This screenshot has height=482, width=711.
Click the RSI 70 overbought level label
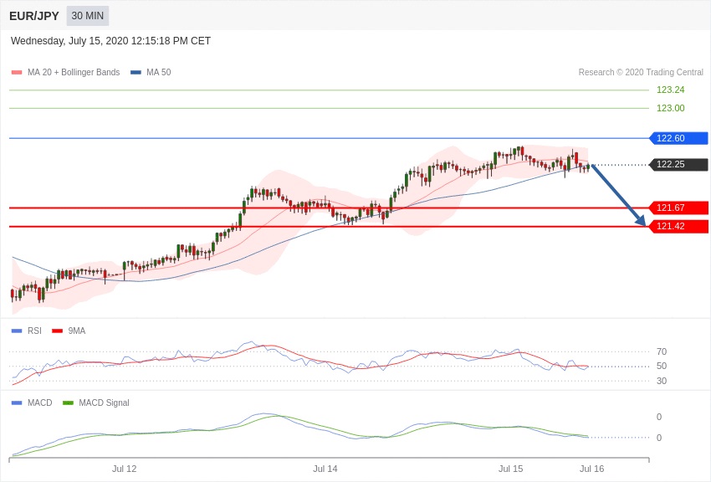pyautogui.click(x=661, y=351)
